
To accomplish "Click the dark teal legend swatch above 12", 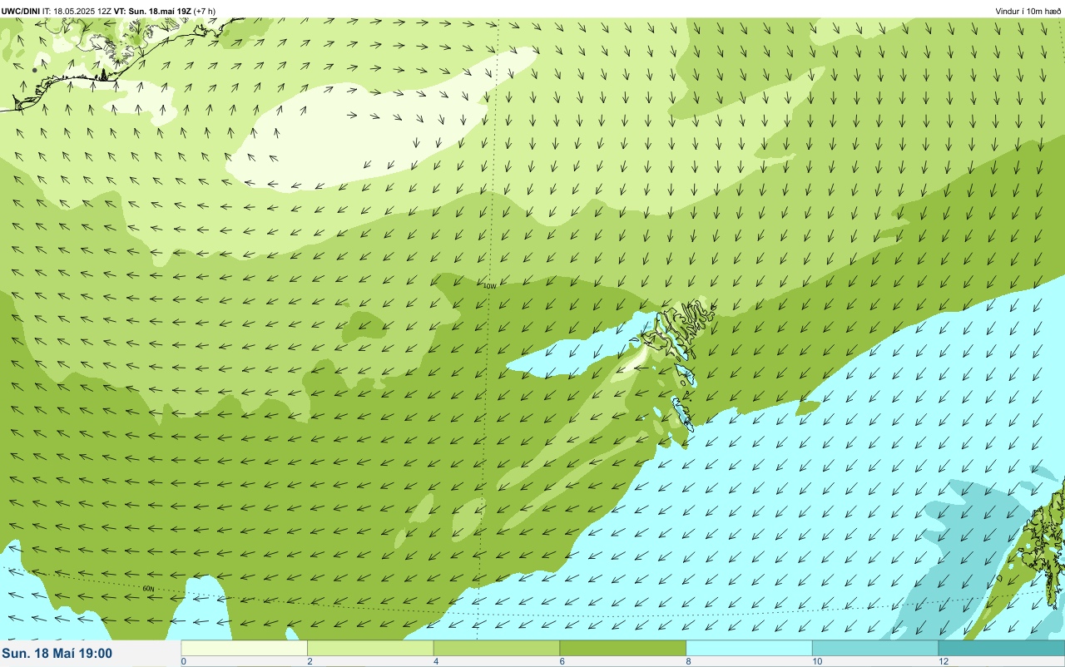I will tap(1002, 648).
